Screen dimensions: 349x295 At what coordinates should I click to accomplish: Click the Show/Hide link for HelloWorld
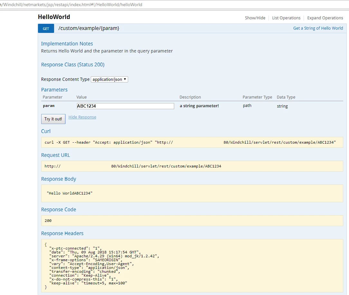point(255,18)
